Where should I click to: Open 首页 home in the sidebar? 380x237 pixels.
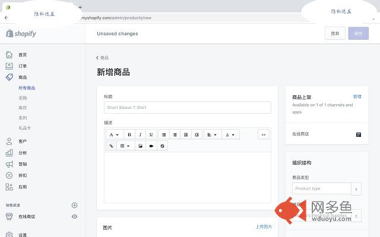23,55
